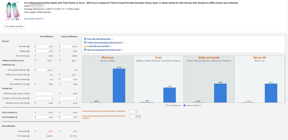The image size is (288, 140).
Task: Click the water bottle product thumbnail
Action: [x=12, y=11]
